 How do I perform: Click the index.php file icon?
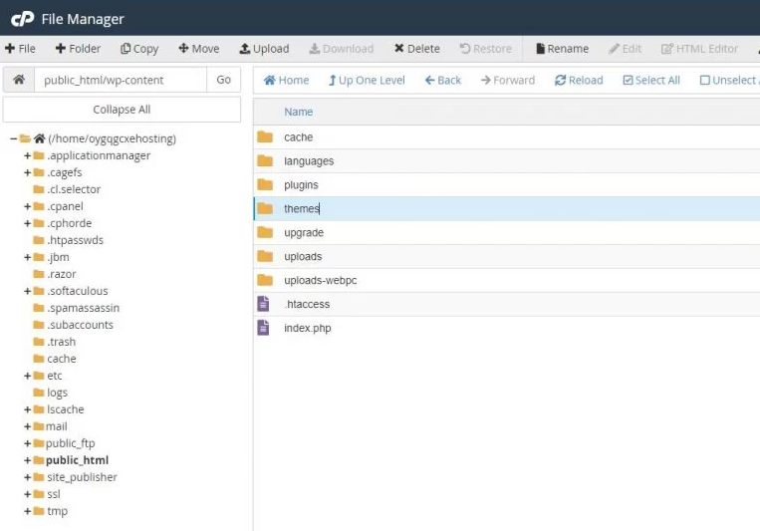263,328
